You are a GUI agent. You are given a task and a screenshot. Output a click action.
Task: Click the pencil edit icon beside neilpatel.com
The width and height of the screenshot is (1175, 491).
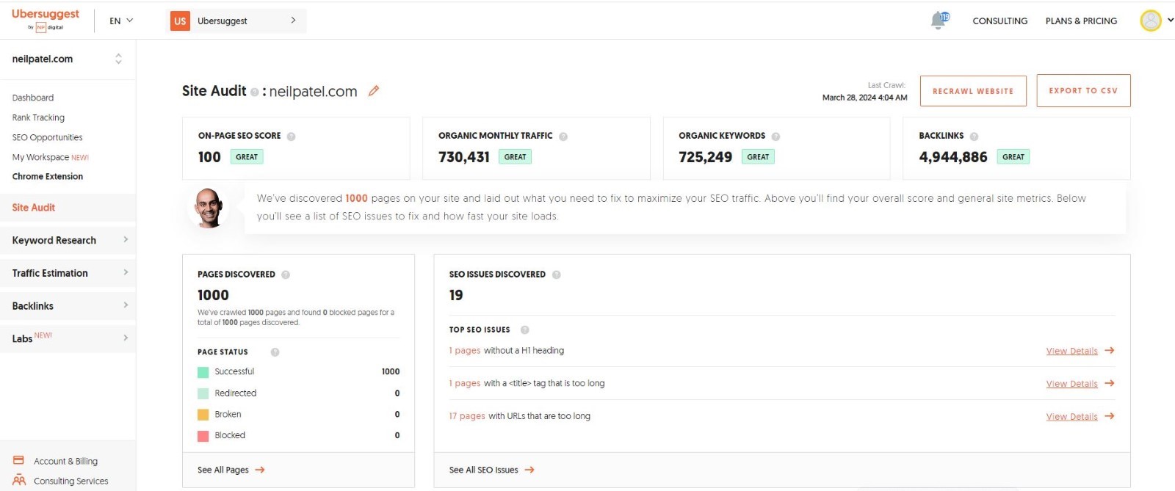pyautogui.click(x=374, y=91)
